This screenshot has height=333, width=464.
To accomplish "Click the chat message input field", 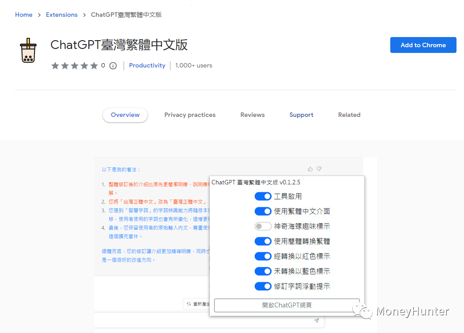I will point(209,320).
